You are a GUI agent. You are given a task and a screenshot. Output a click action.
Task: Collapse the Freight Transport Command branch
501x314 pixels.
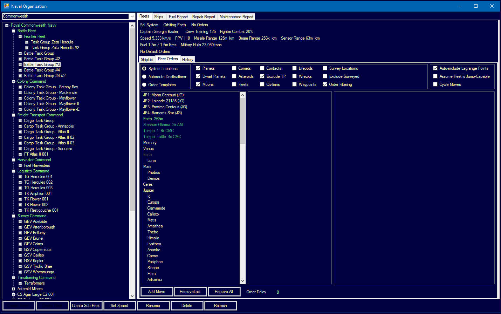pos(13,115)
